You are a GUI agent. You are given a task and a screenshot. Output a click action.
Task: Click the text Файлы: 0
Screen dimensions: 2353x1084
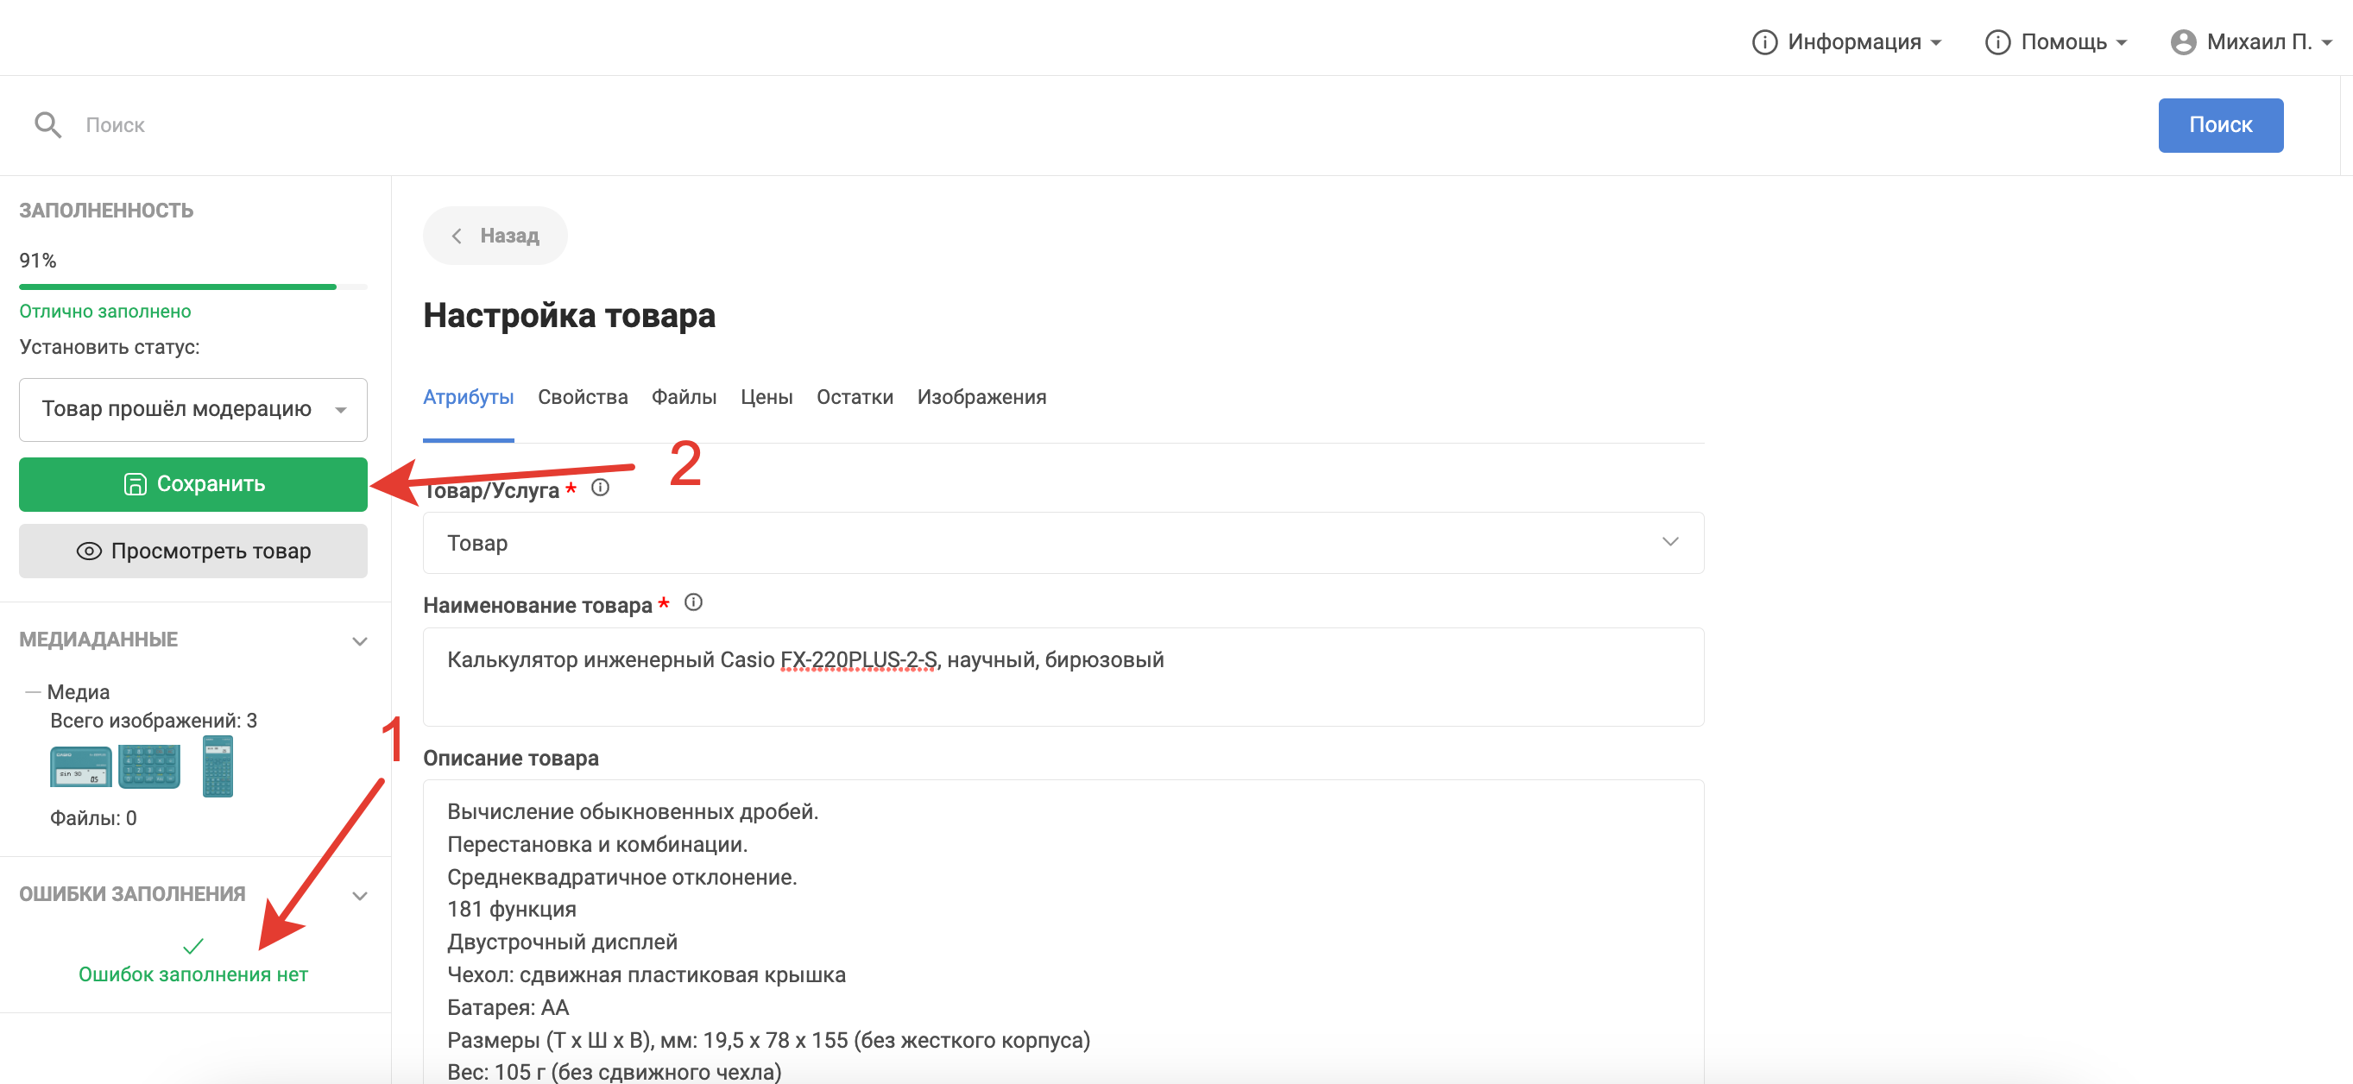coord(93,818)
